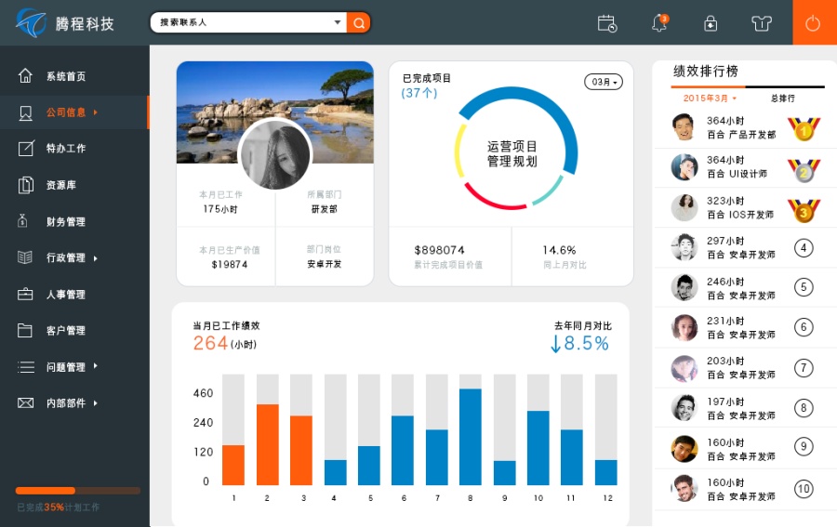Image resolution: width=837 pixels, height=527 pixels.
Task: Click the gold rank 1 medal
Action: 804,128
